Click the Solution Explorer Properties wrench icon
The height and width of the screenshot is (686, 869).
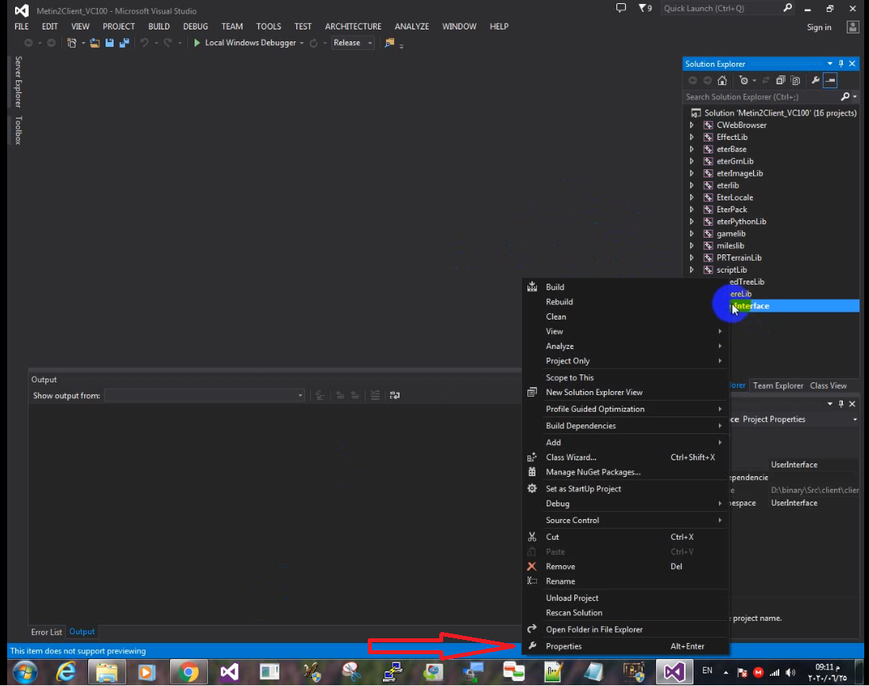(815, 80)
